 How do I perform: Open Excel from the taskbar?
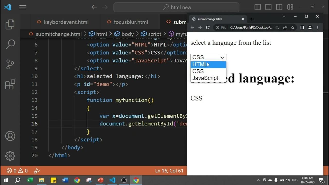point(30,180)
